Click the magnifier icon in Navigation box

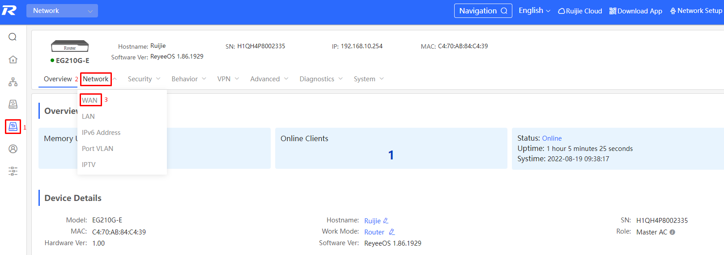tap(504, 11)
